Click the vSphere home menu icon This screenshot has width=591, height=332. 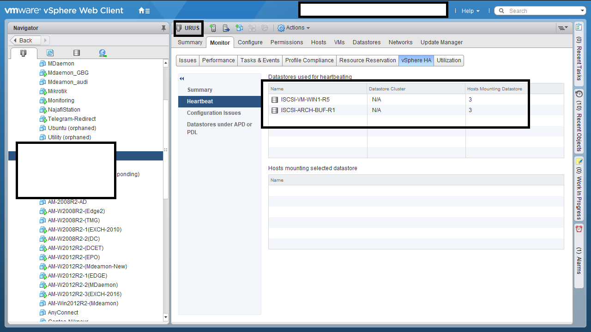144,11
